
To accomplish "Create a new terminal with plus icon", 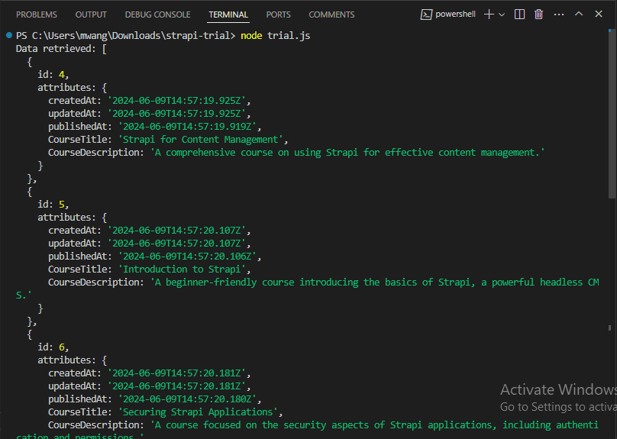I will (489, 15).
